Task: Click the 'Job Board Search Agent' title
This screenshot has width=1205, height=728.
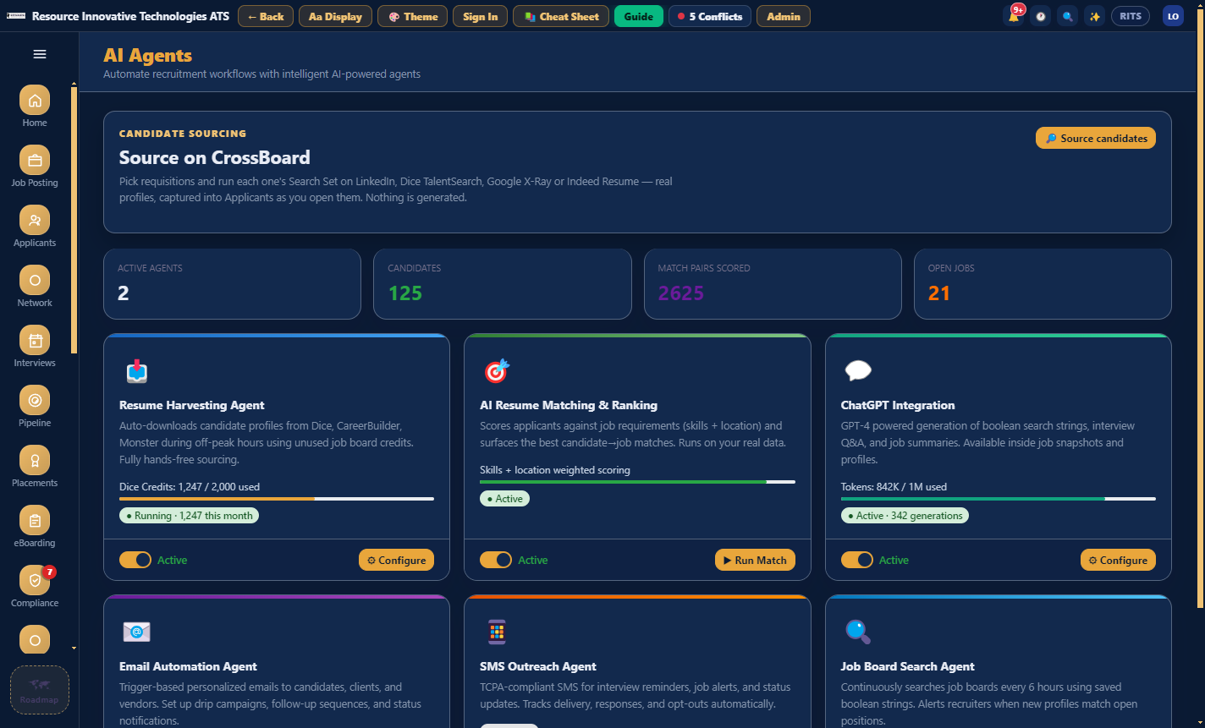Action: click(x=908, y=666)
